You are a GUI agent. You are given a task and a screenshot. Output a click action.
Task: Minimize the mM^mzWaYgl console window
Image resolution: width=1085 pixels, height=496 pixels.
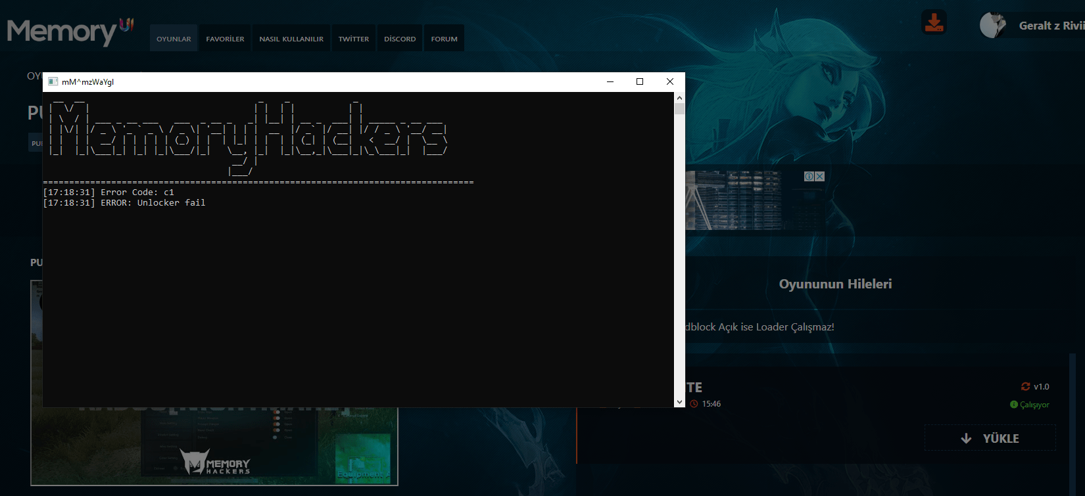[x=610, y=81]
